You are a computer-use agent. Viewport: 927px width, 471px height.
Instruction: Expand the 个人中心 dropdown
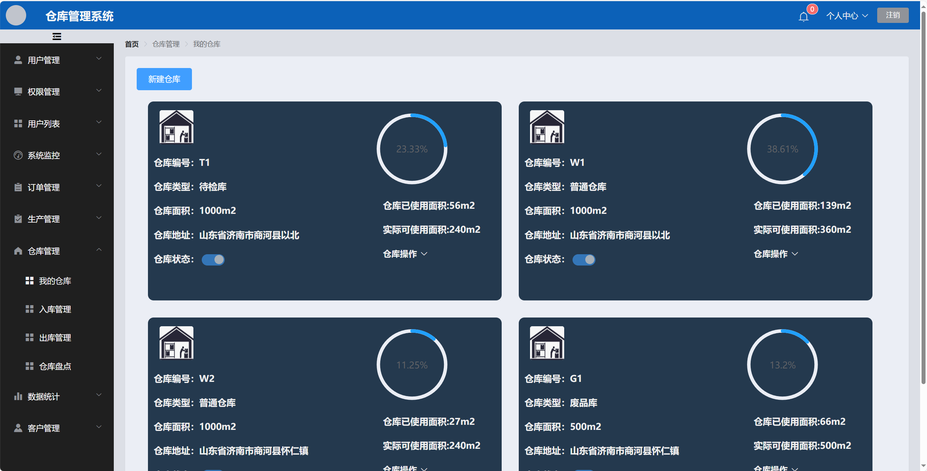[847, 15]
